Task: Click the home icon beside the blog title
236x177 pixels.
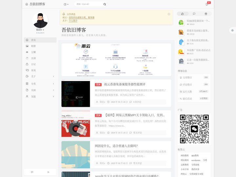Action: click(27, 4)
